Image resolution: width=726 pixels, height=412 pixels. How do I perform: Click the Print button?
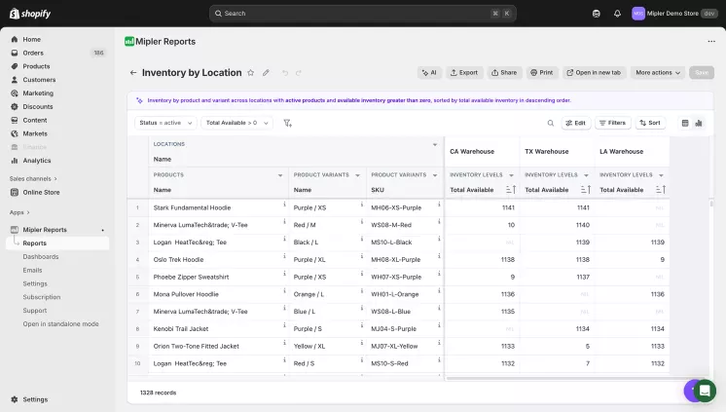(541, 73)
